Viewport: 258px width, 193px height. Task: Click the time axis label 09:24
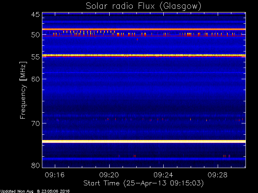(163, 175)
